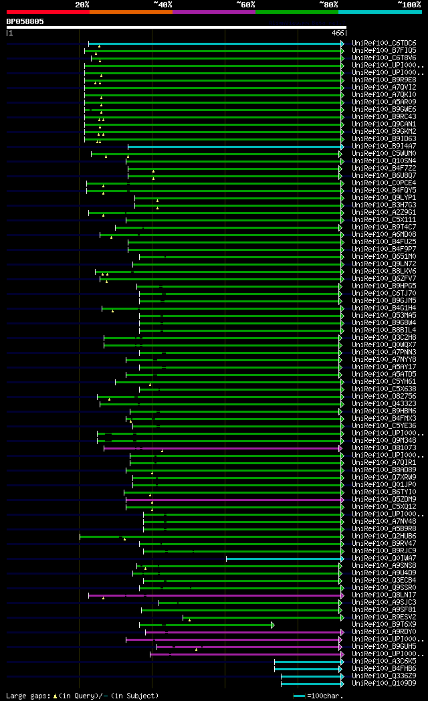Open UniRef100_Q9LN72 hit label
Screen dimensions: 428x701
(x=384, y=264)
